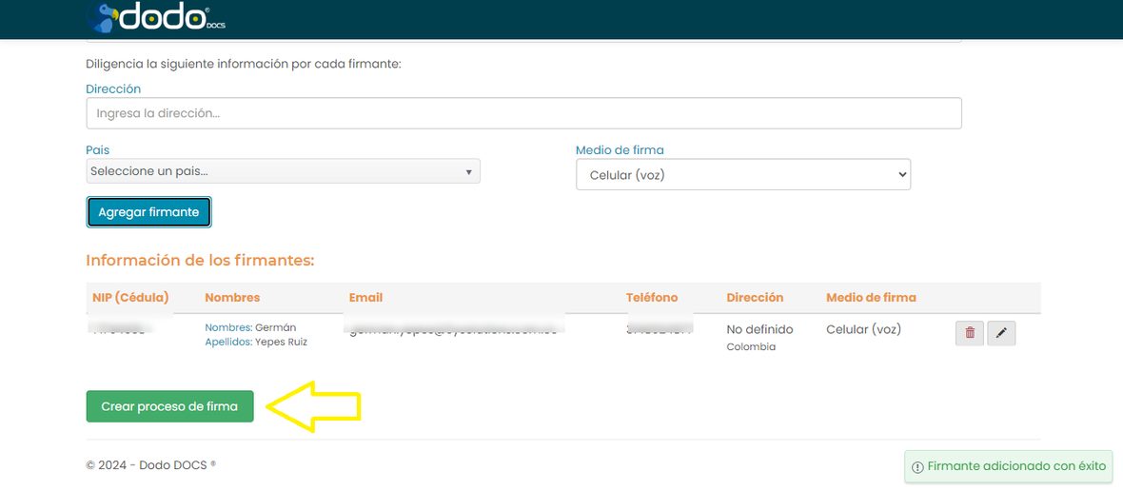Click the Agregar firmante button
This screenshot has width=1123, height=491.
149,212
